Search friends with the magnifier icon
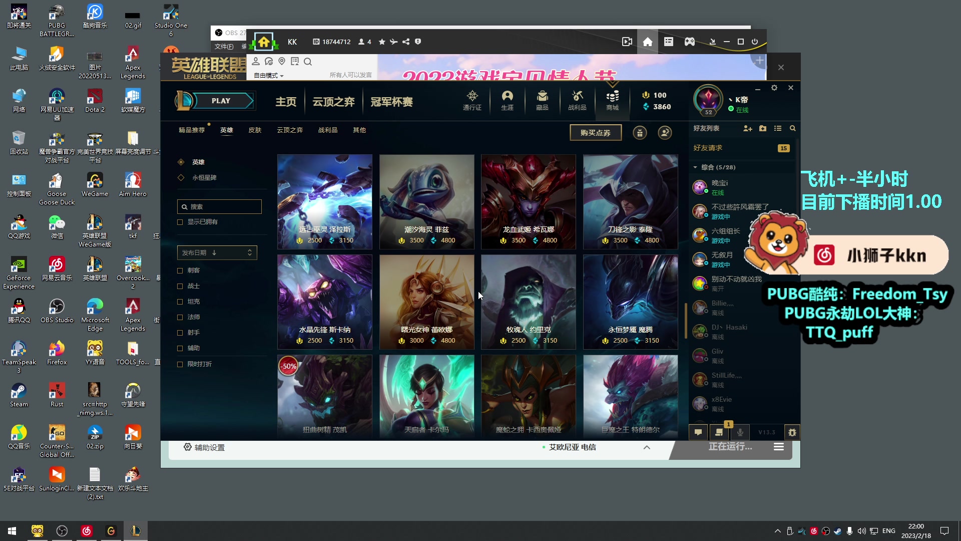The height and width of the screenshot is (541, 961). (793, 129)
